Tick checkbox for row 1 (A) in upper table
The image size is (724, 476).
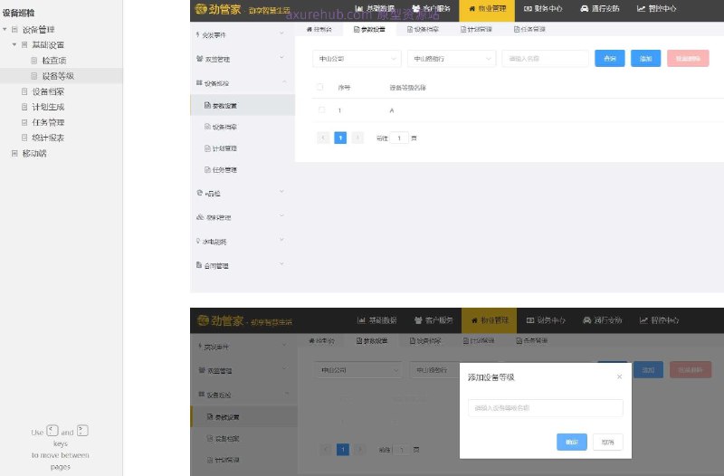322,109
